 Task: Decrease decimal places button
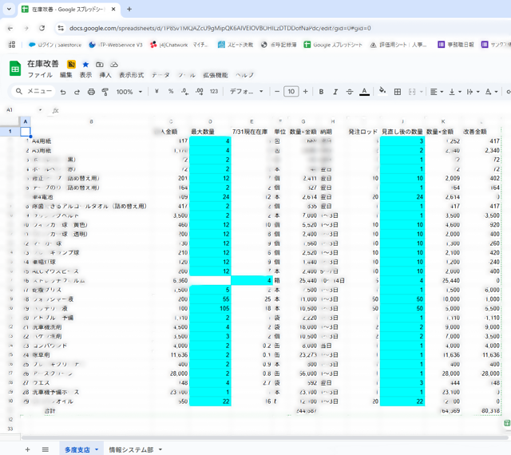[184, 92]
